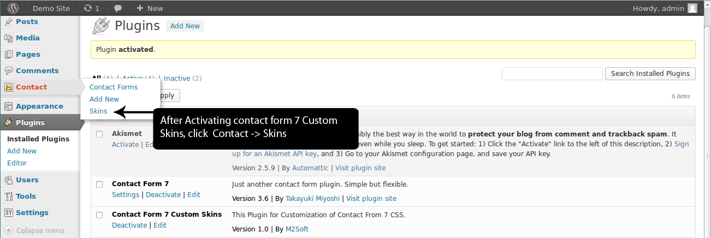Open the New content menu
This screenshot has width=711, height=238.
150,8
